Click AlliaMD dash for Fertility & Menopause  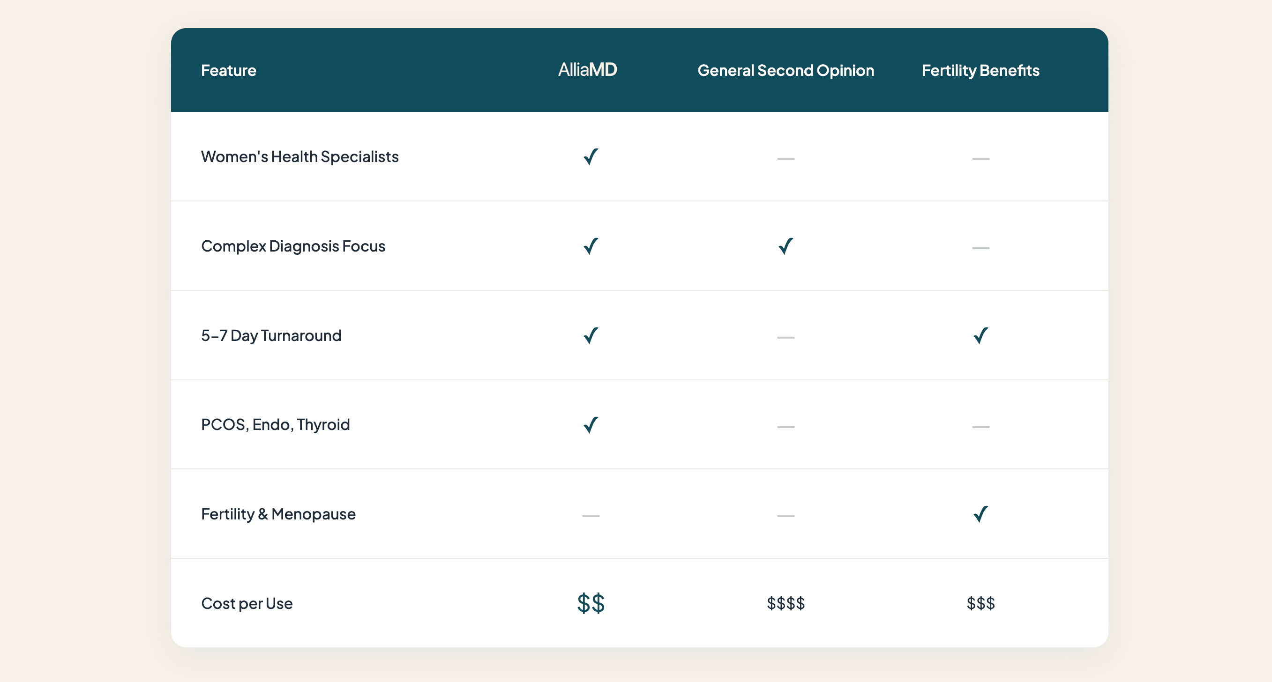tap(591, 516)
